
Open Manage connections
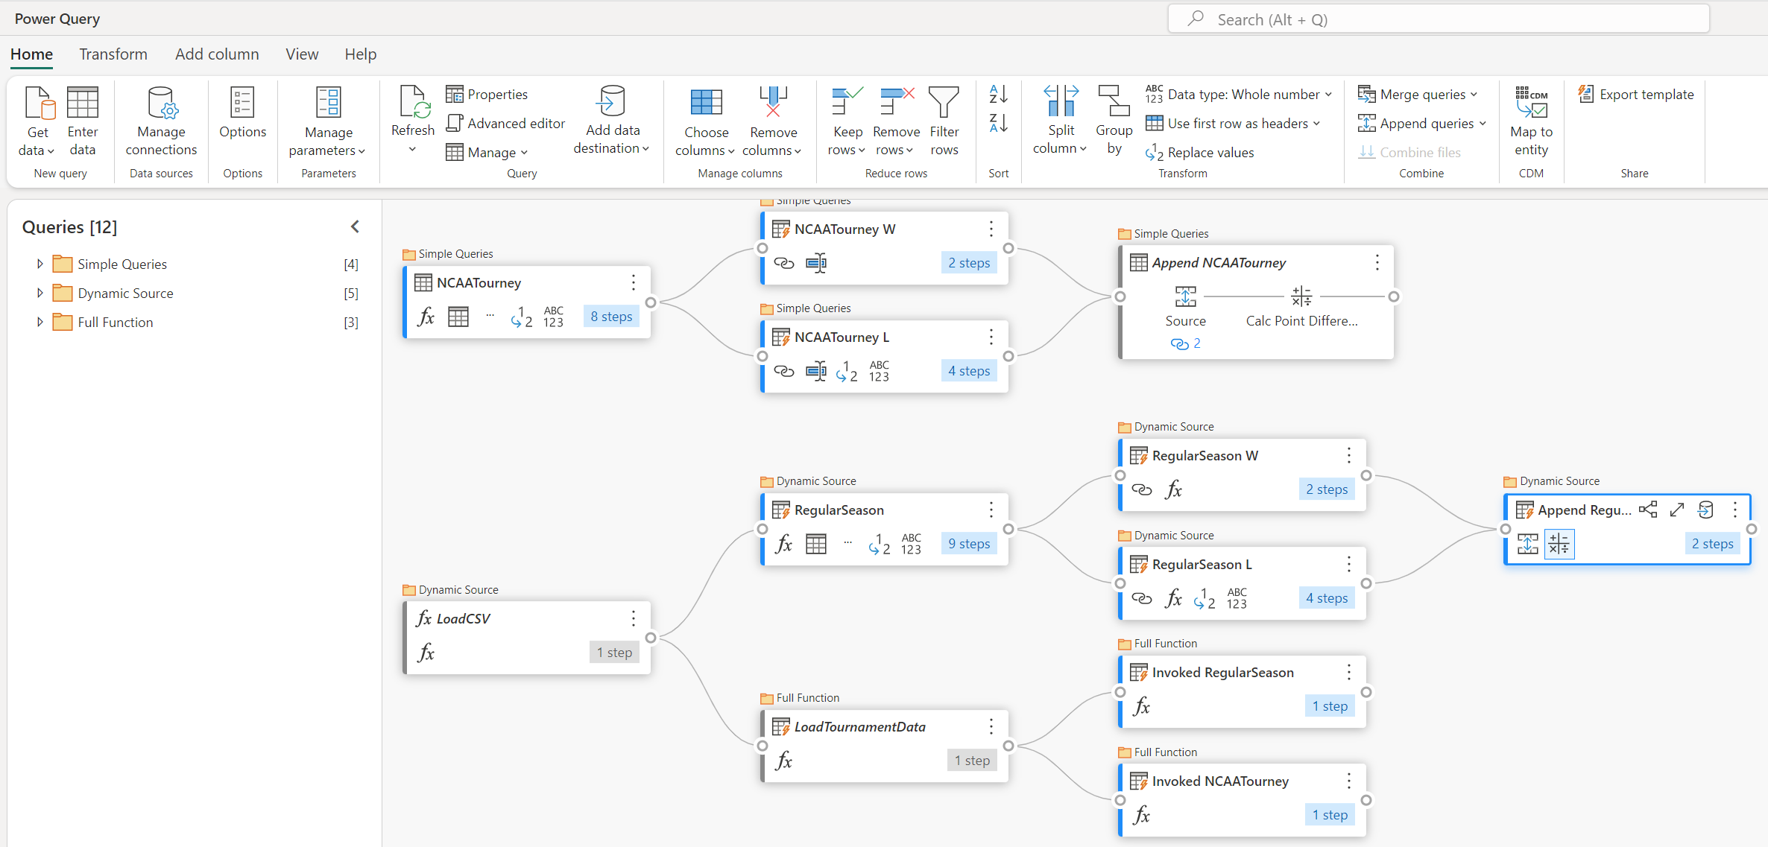161,121
